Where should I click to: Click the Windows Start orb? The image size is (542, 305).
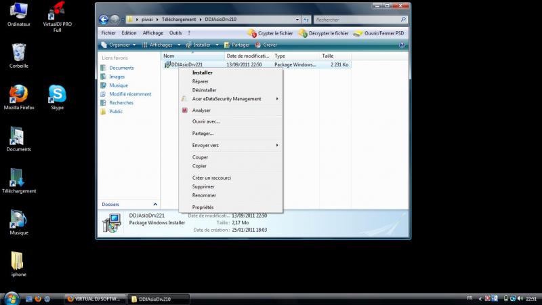tap(11, 298)
